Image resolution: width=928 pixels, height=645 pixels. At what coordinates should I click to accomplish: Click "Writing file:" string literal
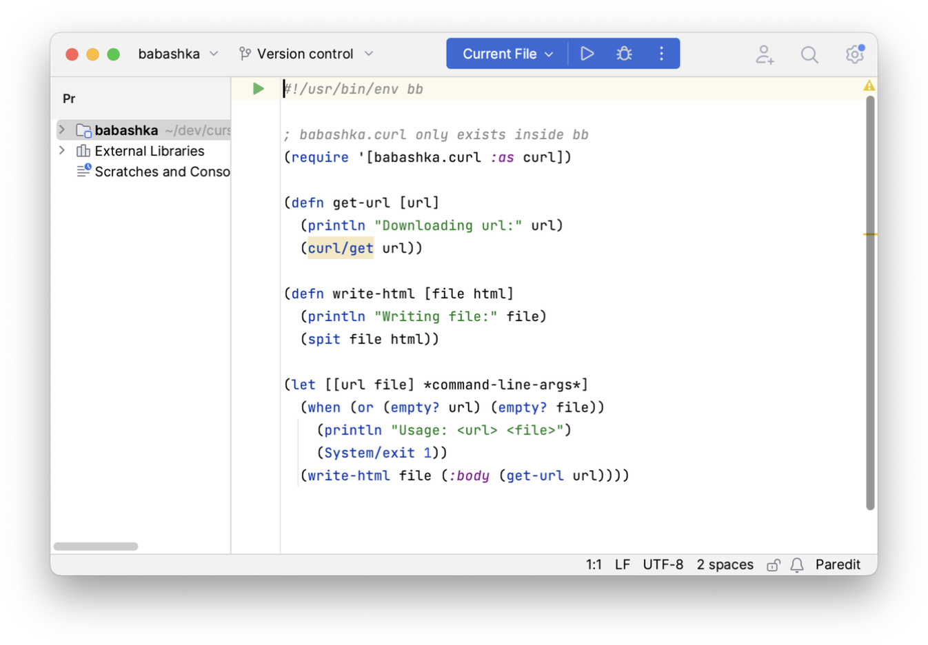pyautogui.click(x=436, y=316)
